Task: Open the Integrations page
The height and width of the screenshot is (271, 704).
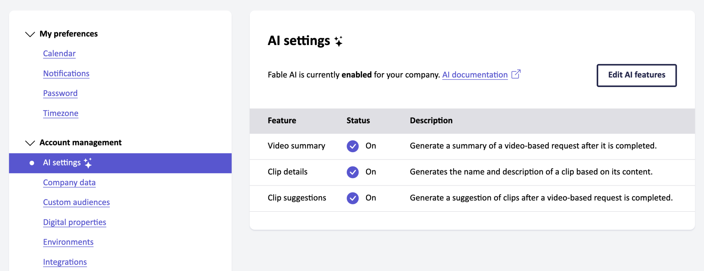Action: coord(65,262)
